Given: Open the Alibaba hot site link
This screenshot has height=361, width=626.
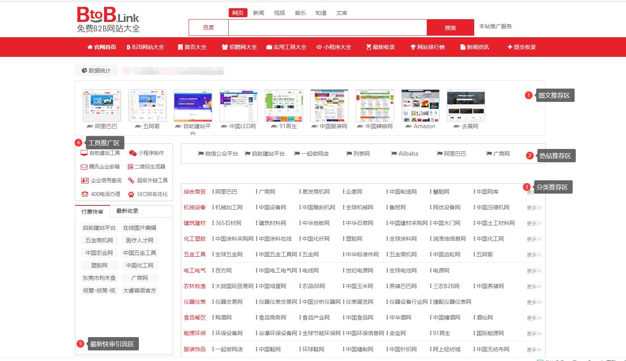Looking at the screenshot, I should point(405,154).
